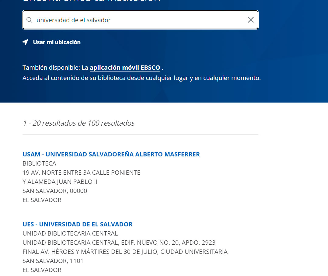Image resolution: width=328 pixels, height=276 pixels.
Task: Click 'UNIDAD BIBLIOTECARIA CENTRAL' first line
Action: coord(70,233)
